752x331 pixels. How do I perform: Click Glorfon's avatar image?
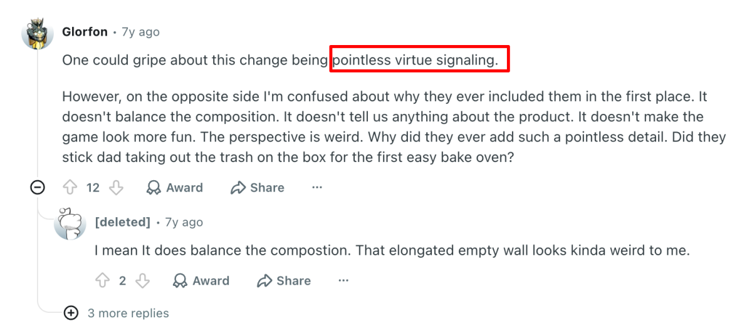[38, 33]
